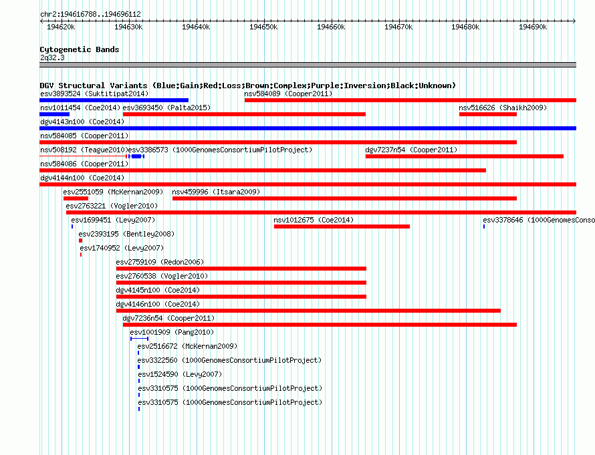Click the grey cytogenetic band 2q32.3 bar
Image resolution: width=595 pixels, height=455 pixels.
click(308, 65)
